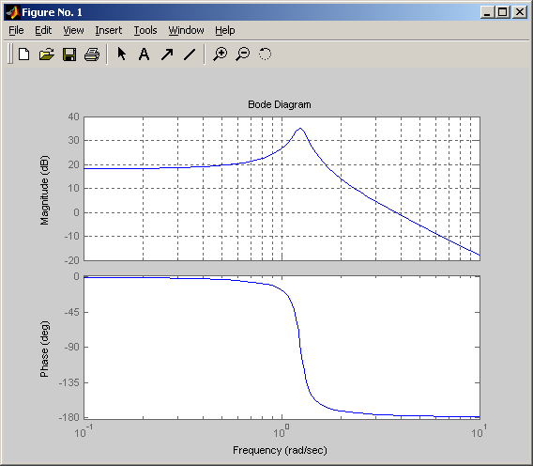Click the '-90' phase tick label
This screenshot has width=533, height=466.
[x=71, y=348]
